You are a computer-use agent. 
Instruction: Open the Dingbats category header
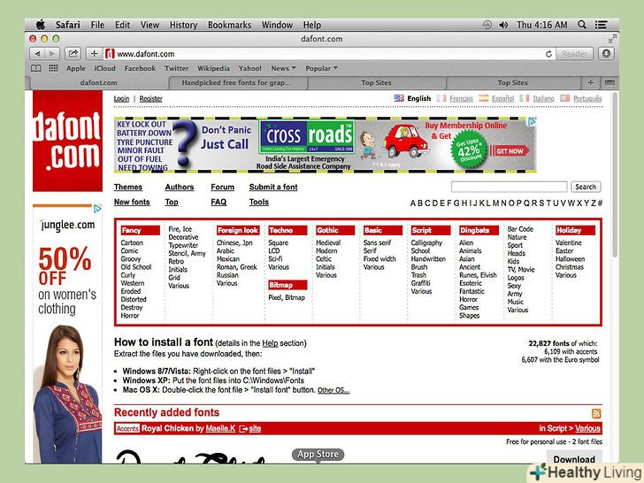coord(479,230)
